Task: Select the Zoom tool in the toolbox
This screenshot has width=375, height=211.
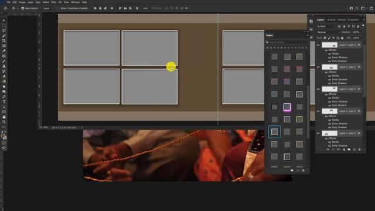Action: (x=4, y=122)
